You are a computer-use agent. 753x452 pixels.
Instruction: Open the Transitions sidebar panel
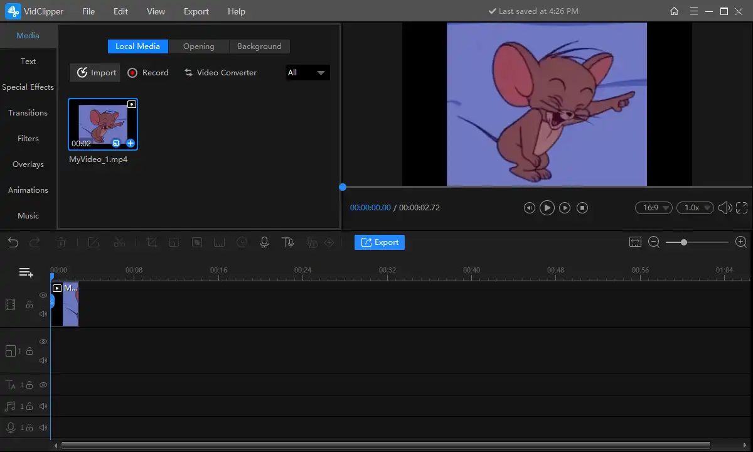28,113
